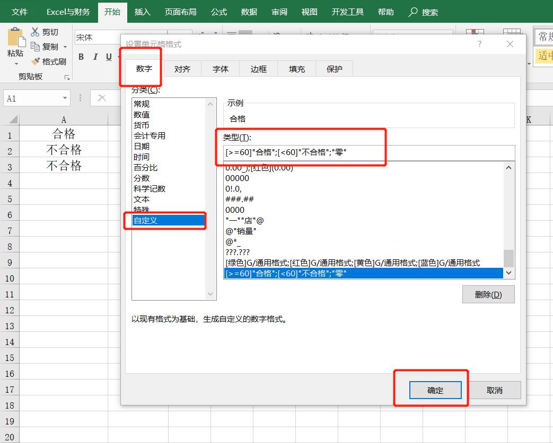
Task: Toggle underline with the U icon
Action: [x=108, y=57]
